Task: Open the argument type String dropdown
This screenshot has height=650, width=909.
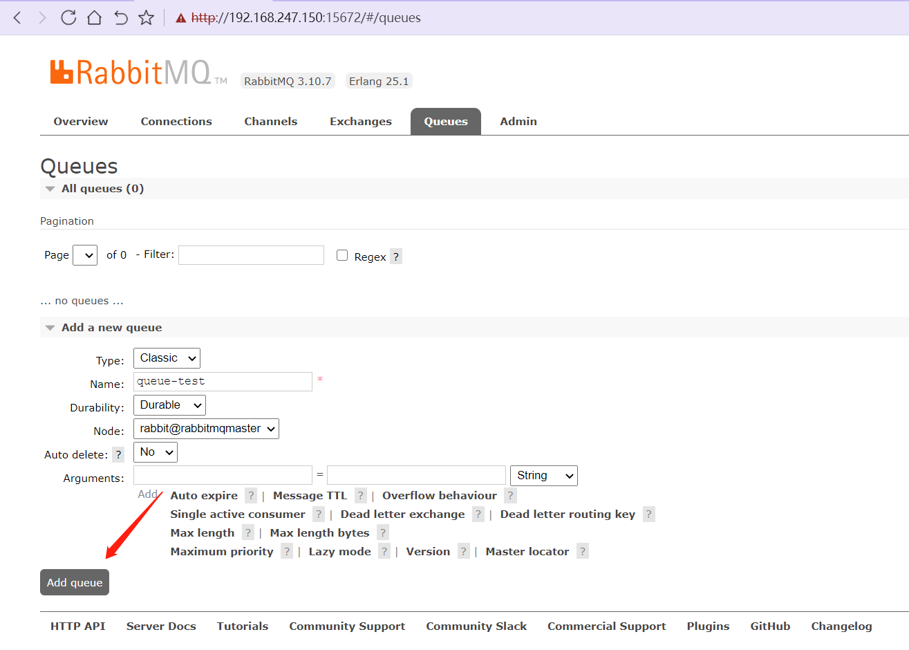Action: pos(544,476)
